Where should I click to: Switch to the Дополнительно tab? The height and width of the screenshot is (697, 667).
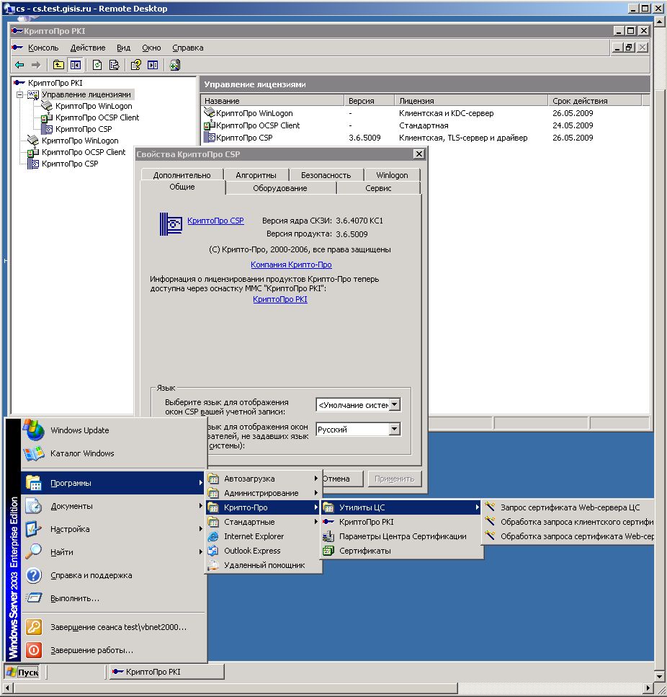tap(182, 175)
